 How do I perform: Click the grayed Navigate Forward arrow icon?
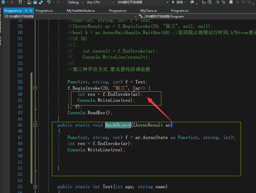pyautogui.click(x=12, y=2)
